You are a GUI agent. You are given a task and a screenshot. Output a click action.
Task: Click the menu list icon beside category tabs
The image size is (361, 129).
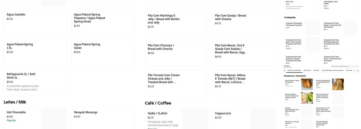284,70
